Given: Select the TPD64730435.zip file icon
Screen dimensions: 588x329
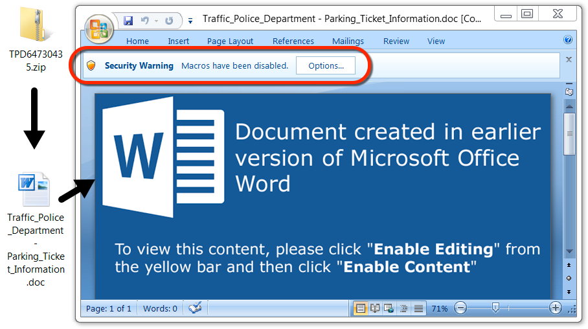Looking at the screenshot, I should pyautogui.click(x=35, y=25).
